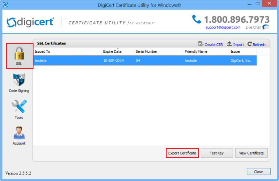The width and height of the screenshot is (279, 181).
Task: Click the Create CSR document icon
Action: (201, 44)
